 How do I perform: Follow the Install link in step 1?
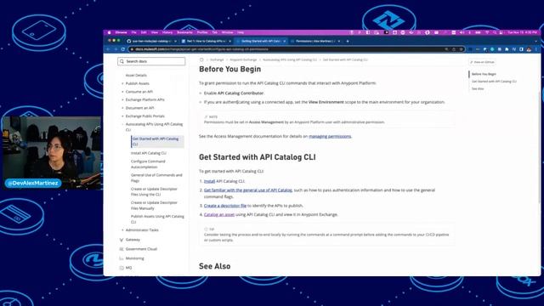(209, 181)
